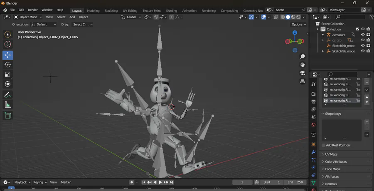Jump to the timeline end frame
The height and width of the screenshot is (191, 374).
(172, 182)
